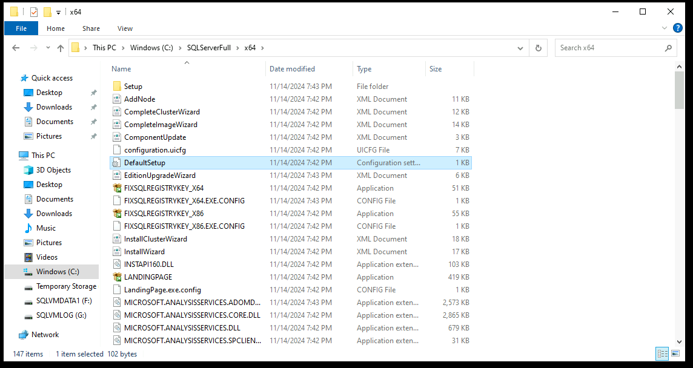Image resolution: width=693 pixels, height=368 pixels.
Task: Click the Back navigation arrow
Action: (16, 48)
